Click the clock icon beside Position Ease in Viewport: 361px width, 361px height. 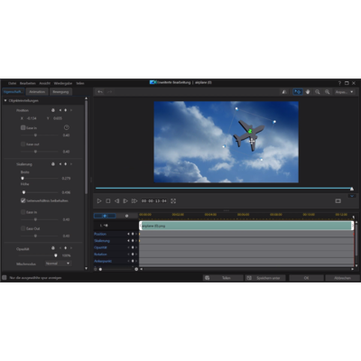[x=67, y=127]
